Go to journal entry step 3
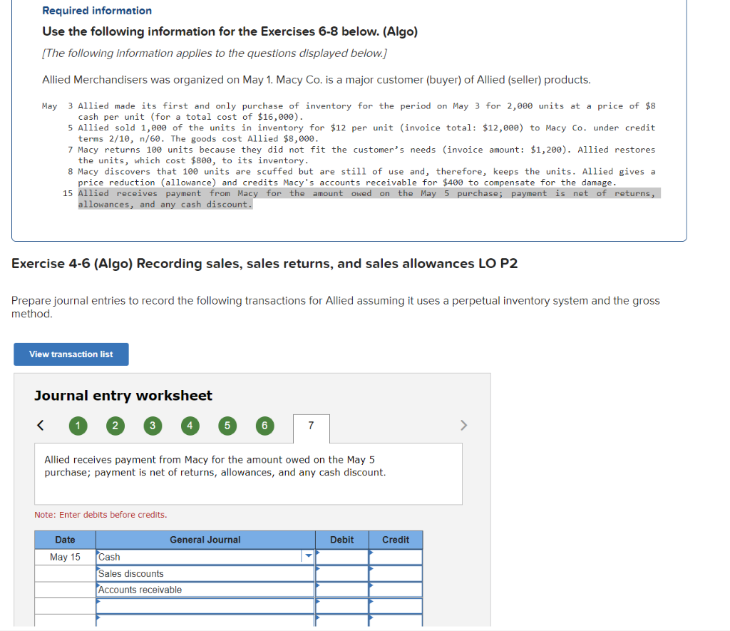 pyautogui.click(x=153, y=426)
